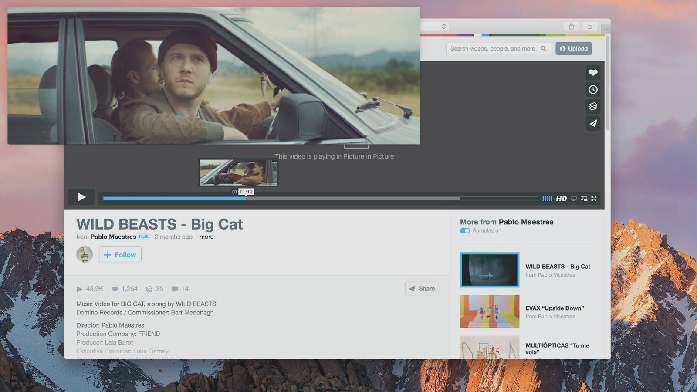Open EVAX Upside Down thumbnail
Image resolution: width=697 pixels, height=392 pixels.
[490, 311]
